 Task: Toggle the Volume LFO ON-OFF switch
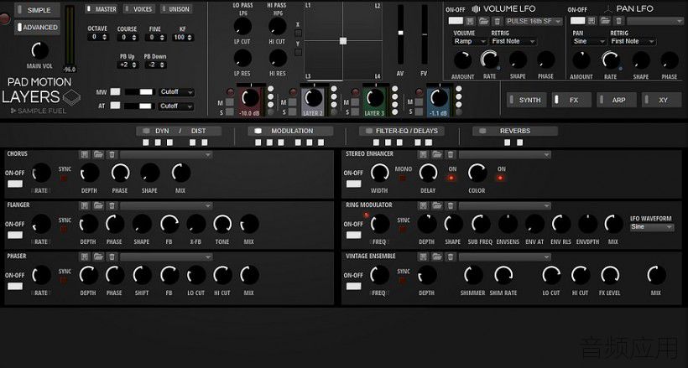click(x=456, y=21)
